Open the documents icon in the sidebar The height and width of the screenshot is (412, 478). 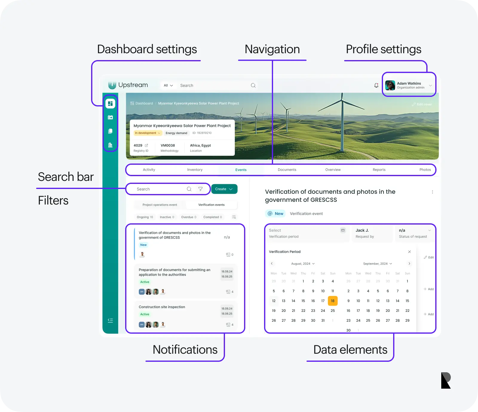pyautogui.click(x=110, y=131)
